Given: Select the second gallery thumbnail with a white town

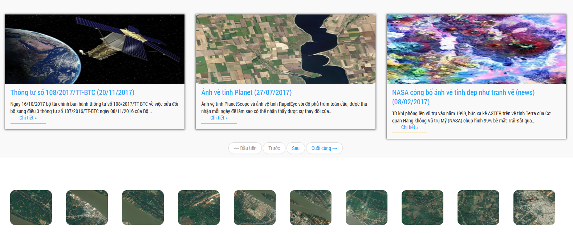Looking at the screenshot, I should point(87,208).
